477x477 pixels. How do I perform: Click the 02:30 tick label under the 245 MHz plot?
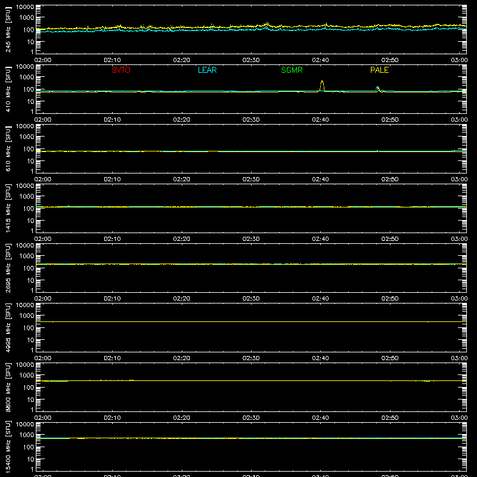pyautogui.click(x=251, y=60)
